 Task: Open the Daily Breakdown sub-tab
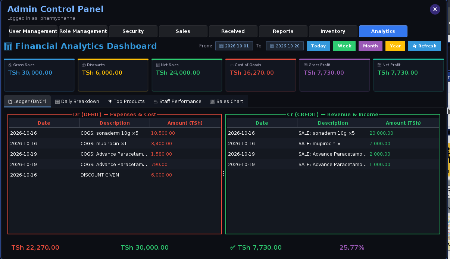77,102
